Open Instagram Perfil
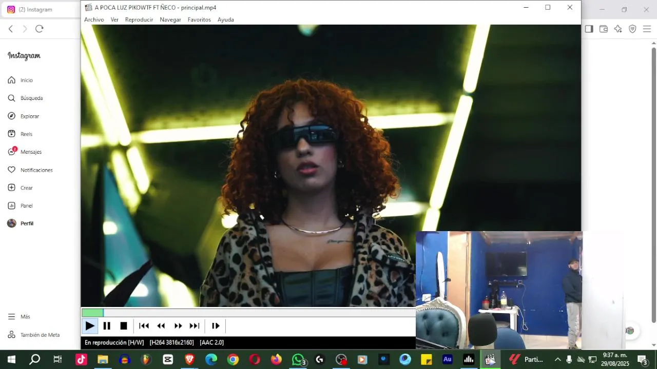This screenshot has width=657, height=369. coord(21,223)
